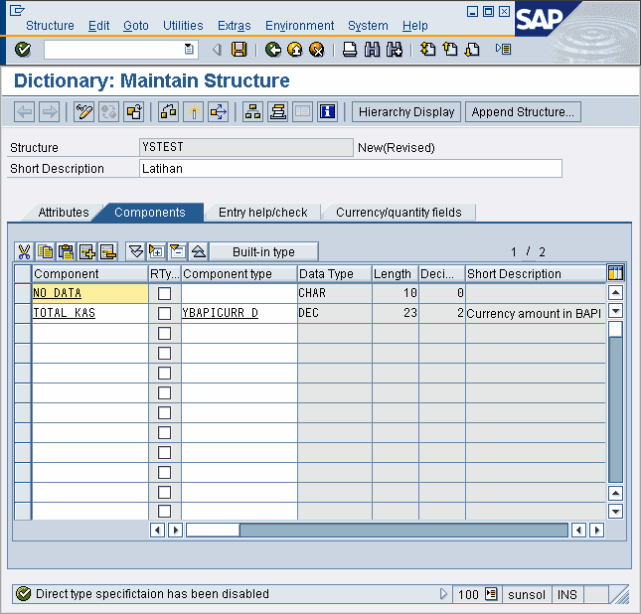The height and width of the screenshot is (614, 641).
Task: Open the table column configuration icon
Action: point(615,272)
